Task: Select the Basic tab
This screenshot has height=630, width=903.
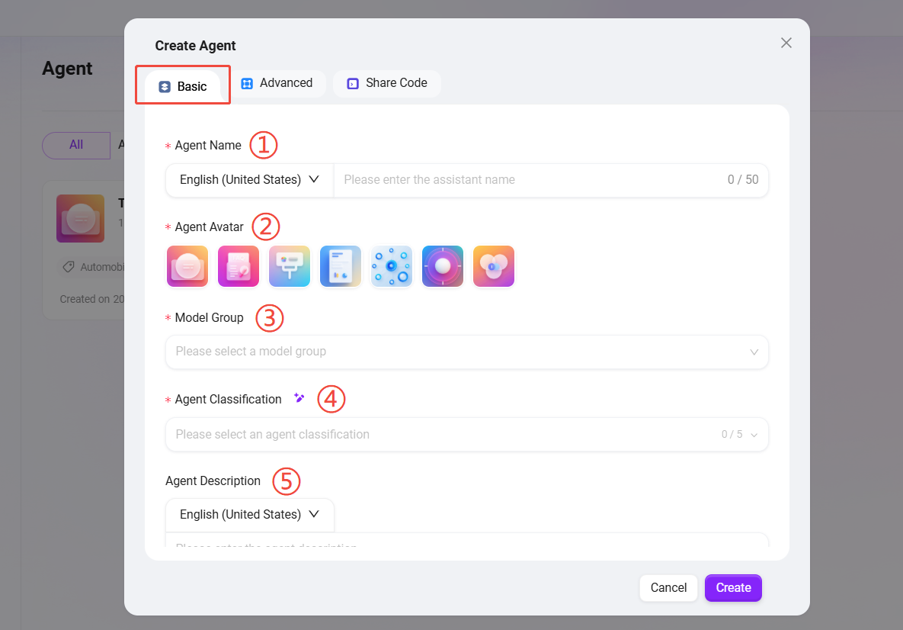Action: [183, 87]
